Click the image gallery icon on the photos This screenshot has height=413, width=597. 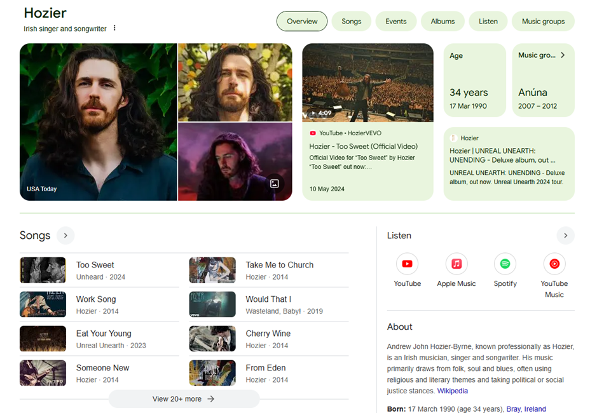pos(275,184)
